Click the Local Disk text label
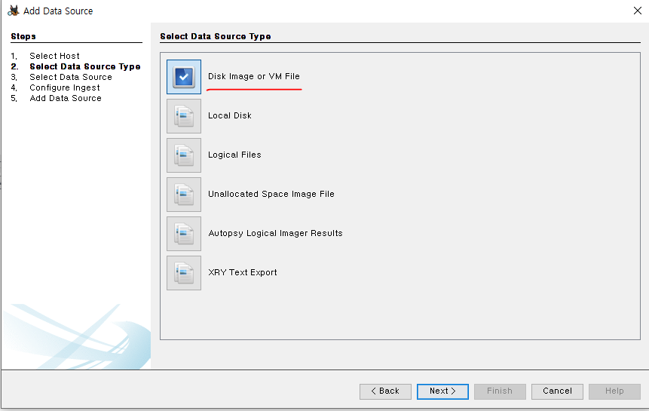This screenshot has height=411, width=649. pos(230,115)
